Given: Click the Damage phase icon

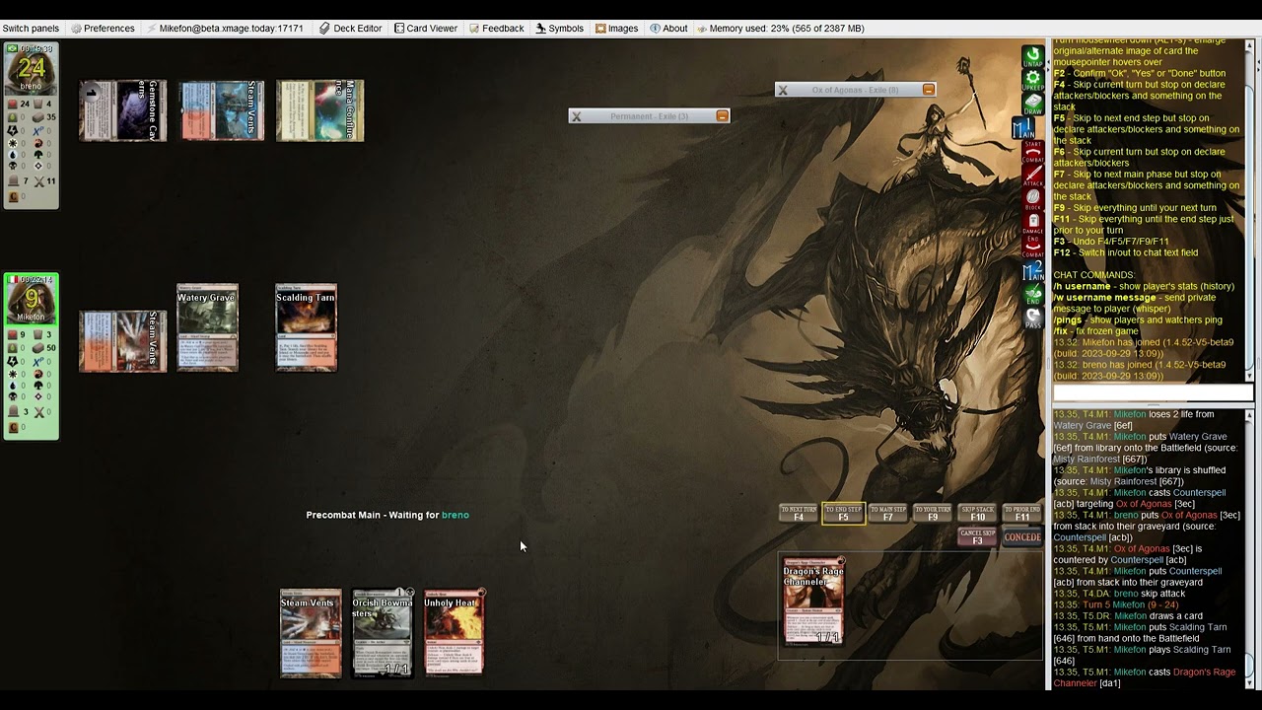Looking at the screenshot, I should pyautogui.click(x=1032, y=224).
